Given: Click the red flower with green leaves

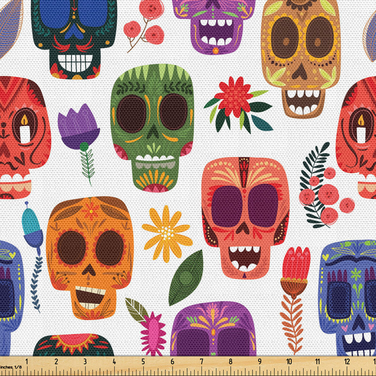Looking at the screenshot, I should point(238,105).
